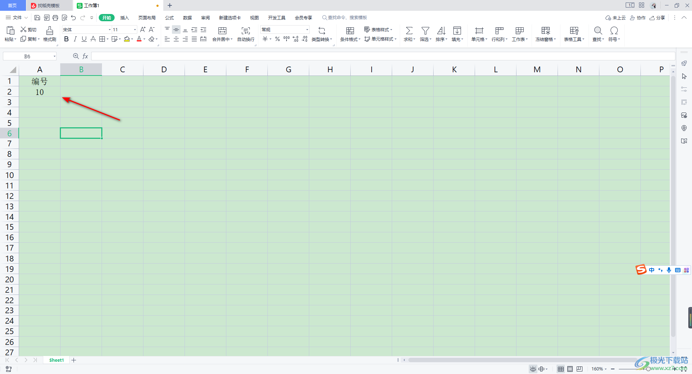Increase font size with the A+ icon

tap(143, 29)
